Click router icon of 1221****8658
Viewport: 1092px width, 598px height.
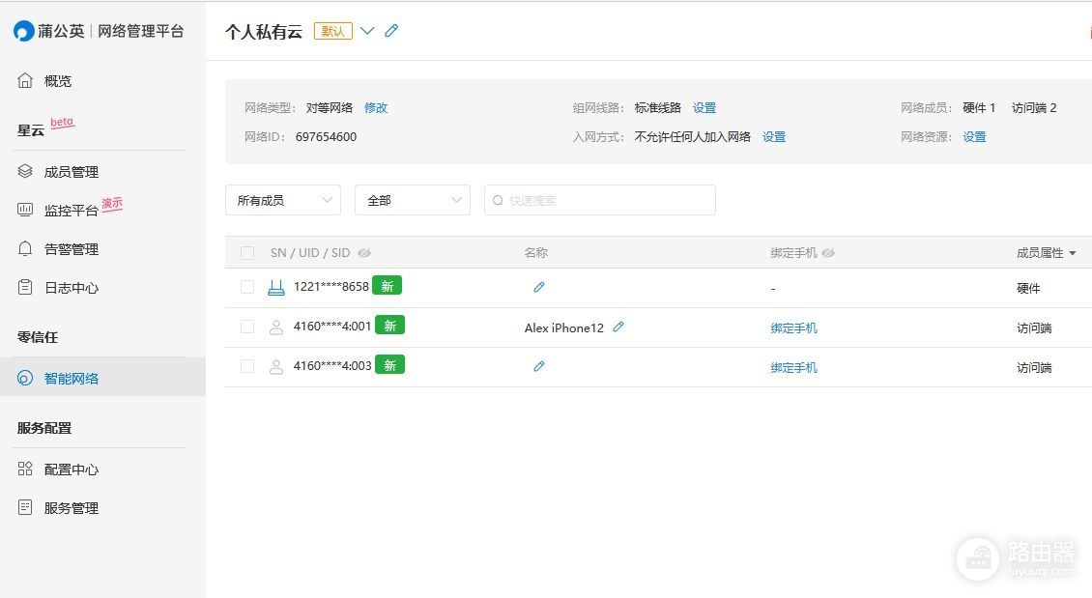(276, 288)
